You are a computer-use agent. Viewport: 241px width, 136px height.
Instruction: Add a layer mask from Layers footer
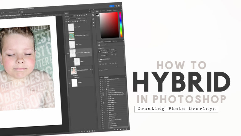tap(84, 131)
